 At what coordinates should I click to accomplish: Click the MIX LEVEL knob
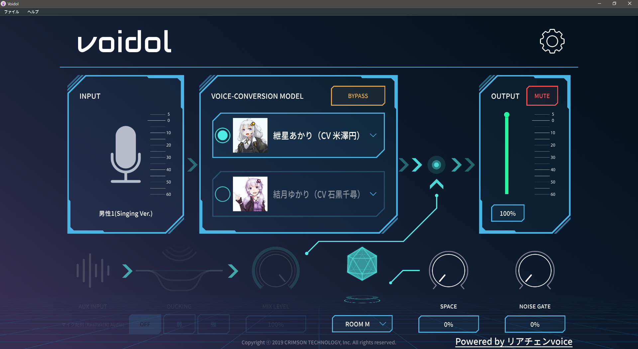(275, 270)
